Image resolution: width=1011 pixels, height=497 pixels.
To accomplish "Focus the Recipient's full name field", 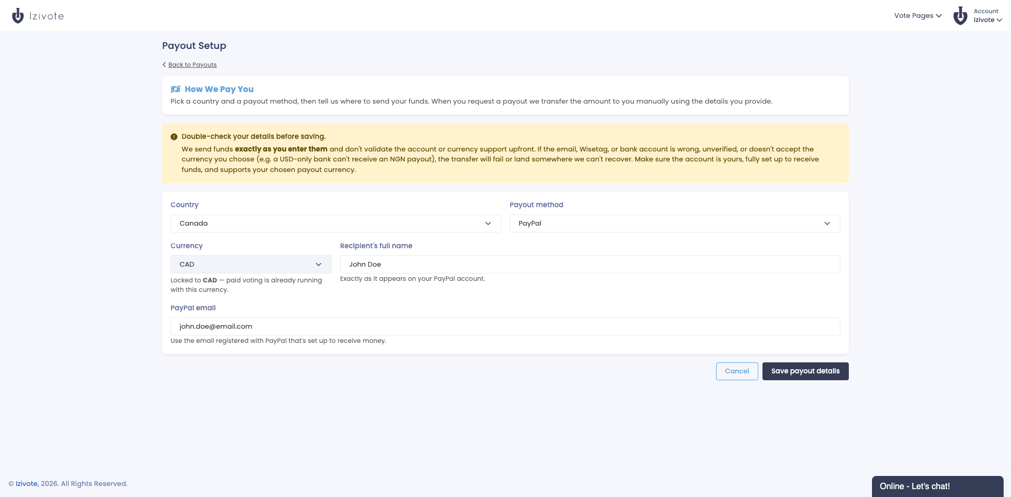I will [x=590, y=265].
